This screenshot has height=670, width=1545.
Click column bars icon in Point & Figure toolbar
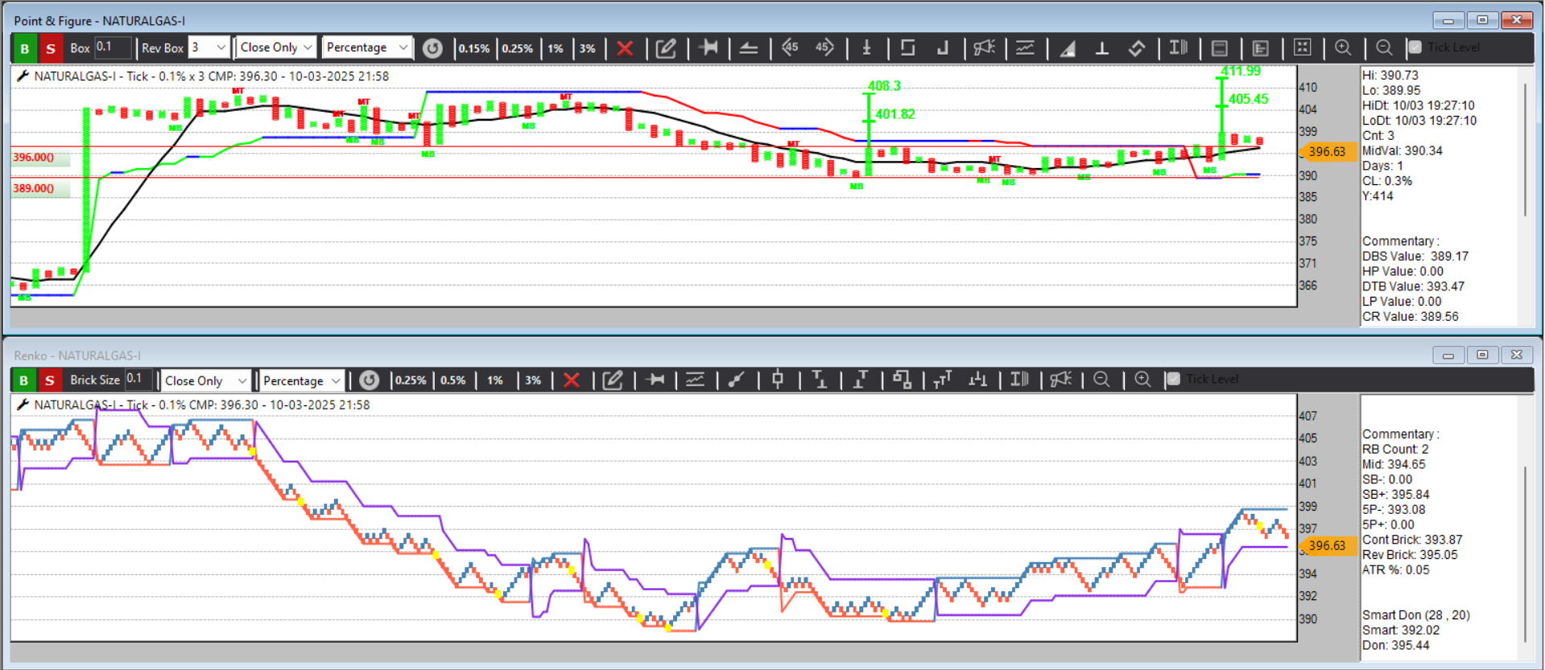click(1179, 47)
